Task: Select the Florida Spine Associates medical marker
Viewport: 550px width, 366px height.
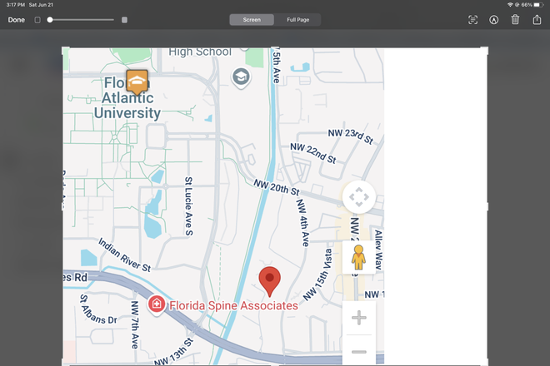Action: coord(157,304)
